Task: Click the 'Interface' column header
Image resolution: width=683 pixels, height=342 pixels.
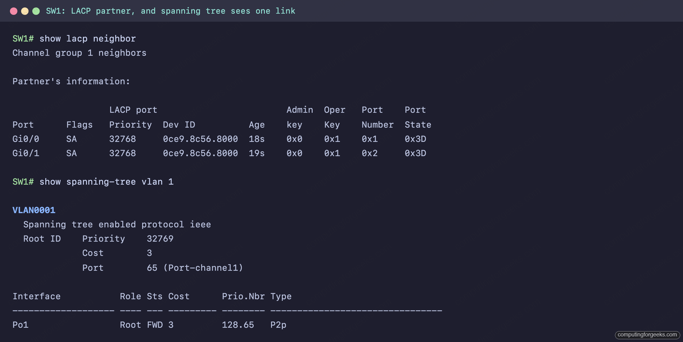Action: click(x=37, y=296)
